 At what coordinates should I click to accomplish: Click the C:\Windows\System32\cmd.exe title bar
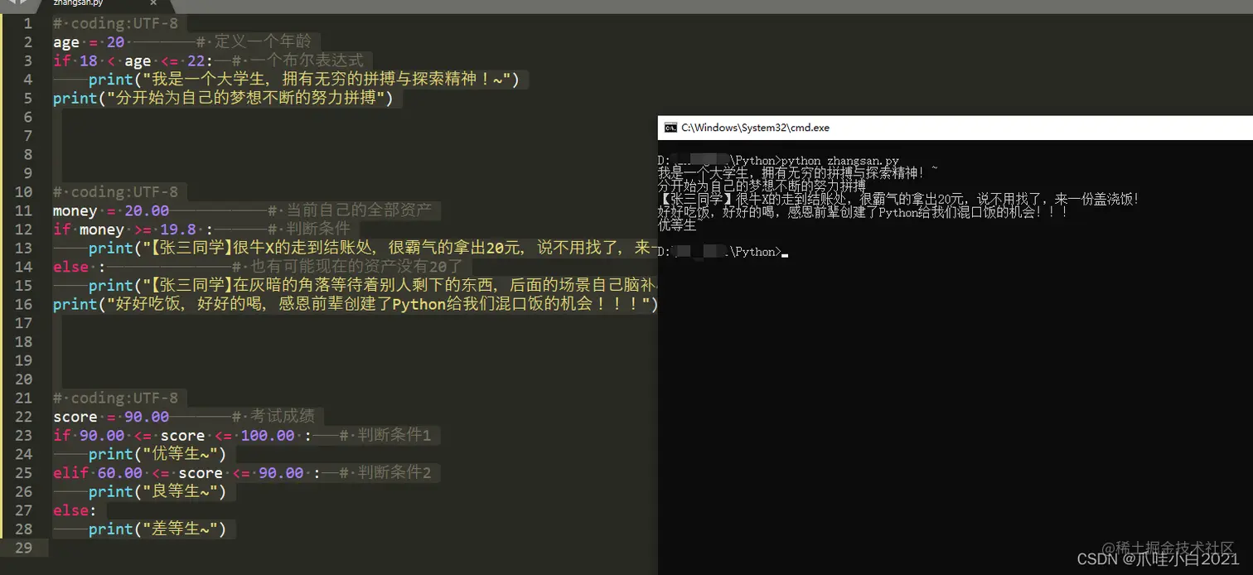[955, 128]
